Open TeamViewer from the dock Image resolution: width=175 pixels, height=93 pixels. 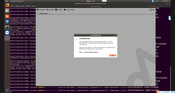7,33
